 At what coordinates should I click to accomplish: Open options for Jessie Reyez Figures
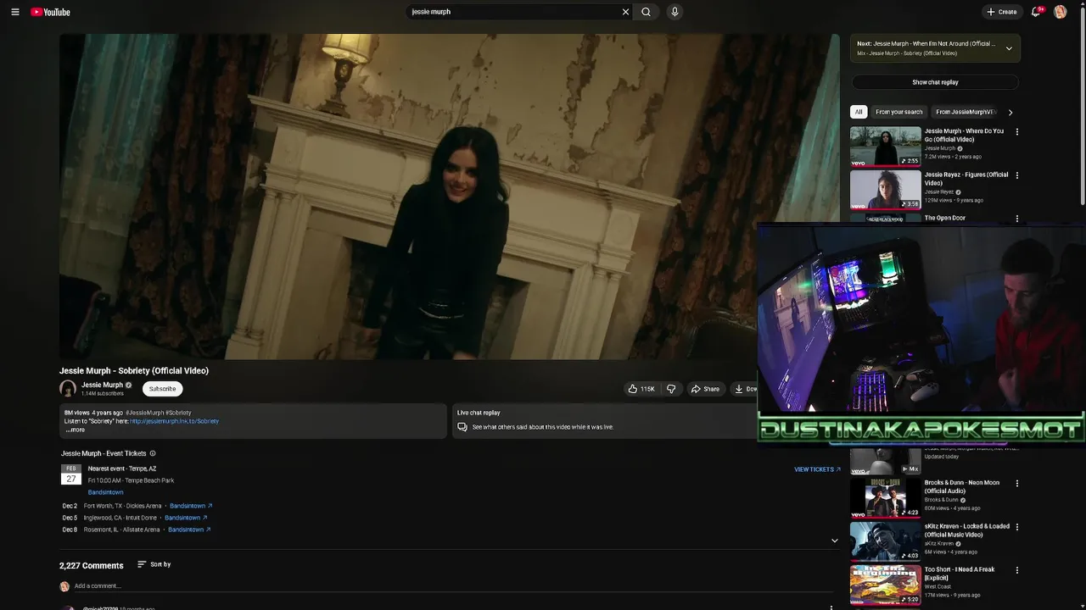[1017, 175]
